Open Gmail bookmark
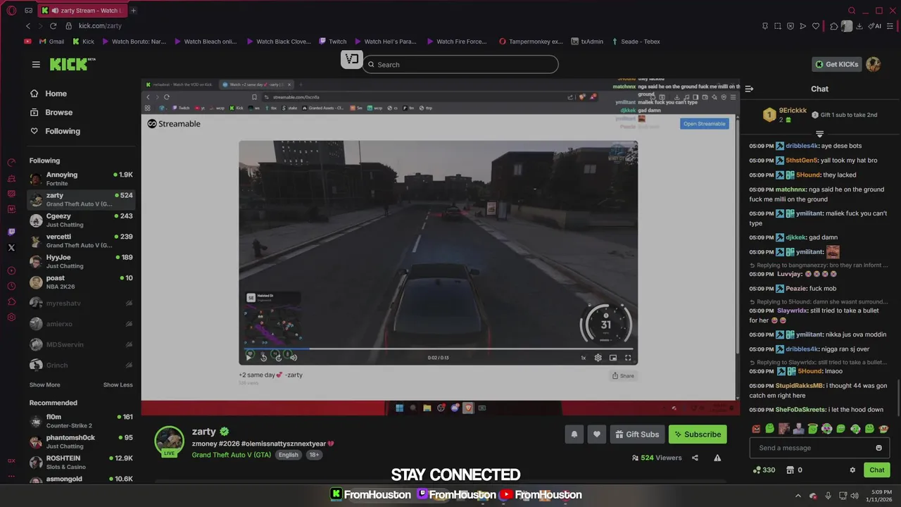This screenshot has width=901, height=507. click(x=51, y=42)
